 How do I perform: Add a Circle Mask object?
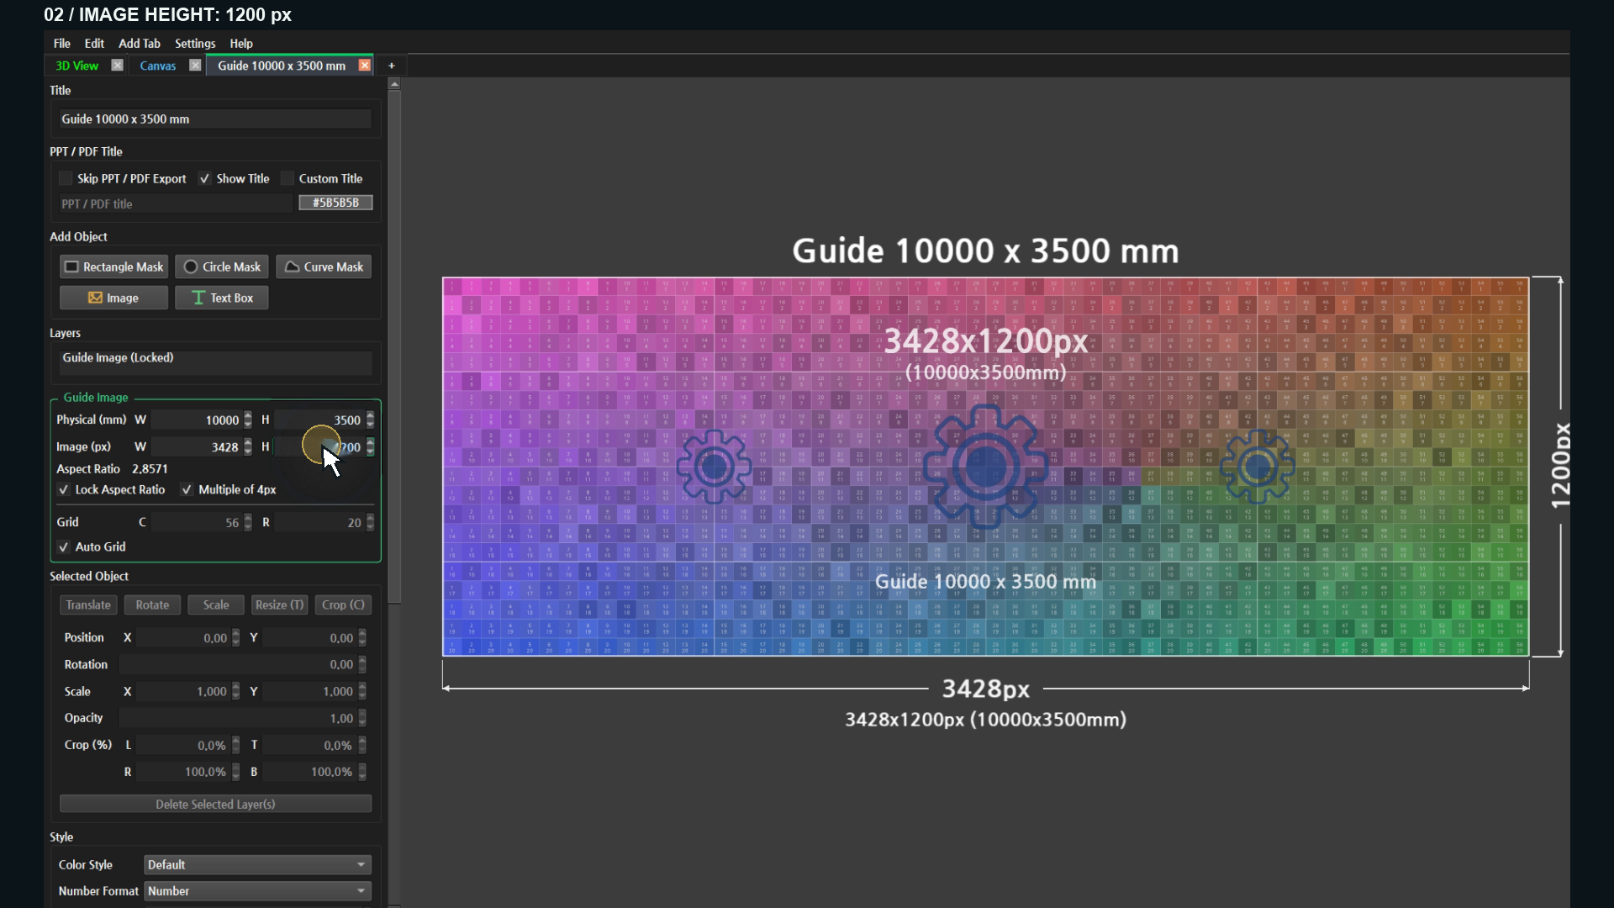tap(222, 267)
